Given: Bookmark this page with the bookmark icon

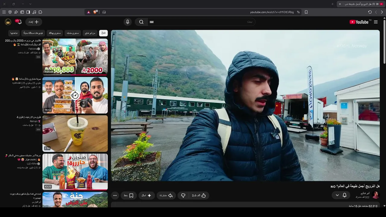Looking at the screenshot, I should pyautogui.click(x=306, y=12).
